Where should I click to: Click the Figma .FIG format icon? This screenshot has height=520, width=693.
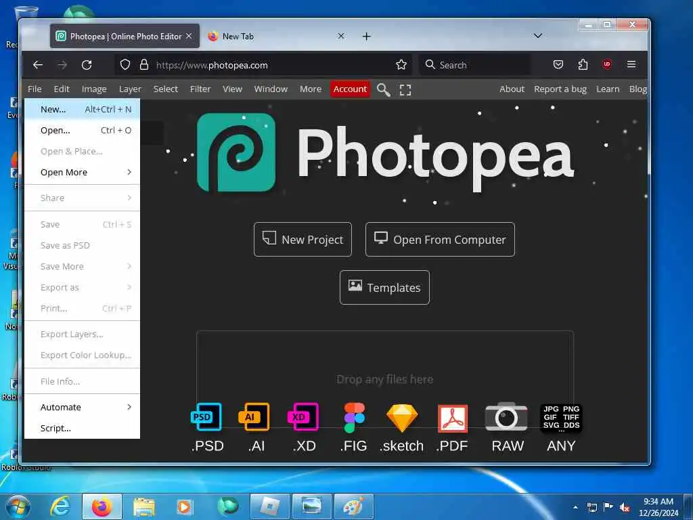tap(354, 417)
